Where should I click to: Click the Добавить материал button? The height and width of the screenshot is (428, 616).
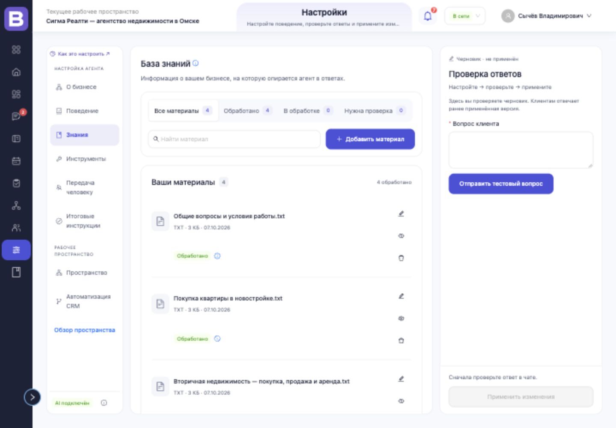pyautogui.click(x=370, y=139)
